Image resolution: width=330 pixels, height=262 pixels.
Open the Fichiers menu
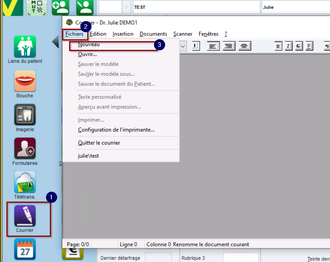point(74,34)
